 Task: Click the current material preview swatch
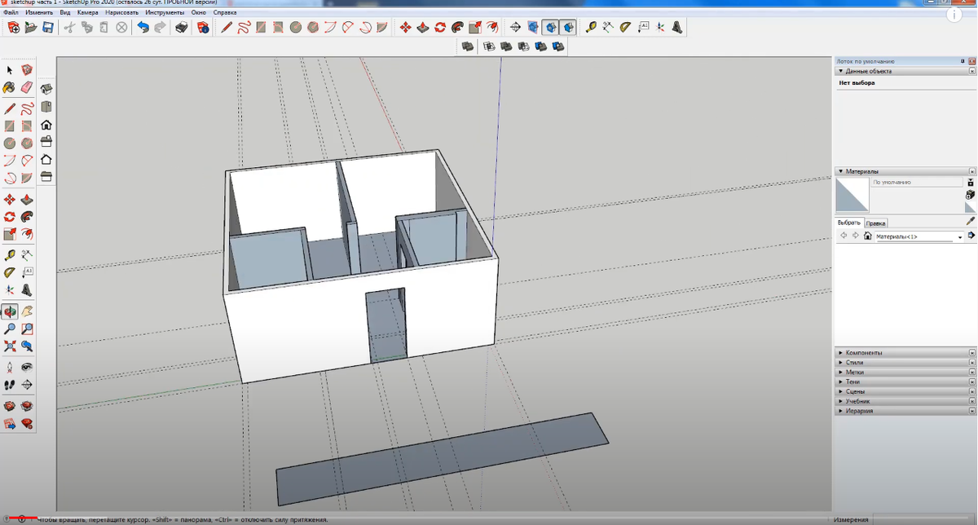[852, 196]
